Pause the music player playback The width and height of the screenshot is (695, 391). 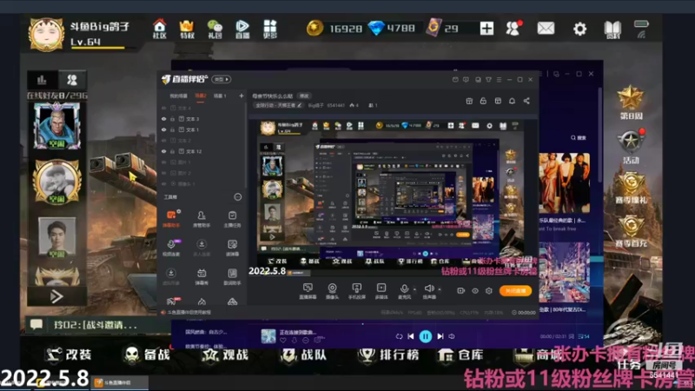point(425,336)
